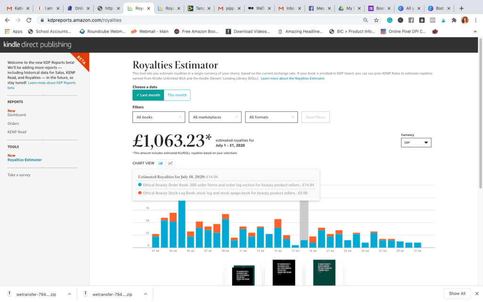Open the All formats filter dropdown
Viewport: 483px width, 302px height.
(x=271, y=117)
